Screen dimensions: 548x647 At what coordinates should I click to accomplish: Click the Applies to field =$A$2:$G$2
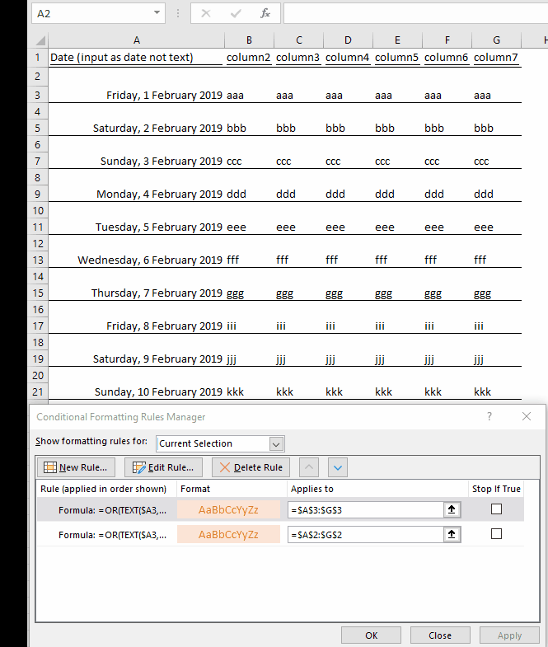365,535
